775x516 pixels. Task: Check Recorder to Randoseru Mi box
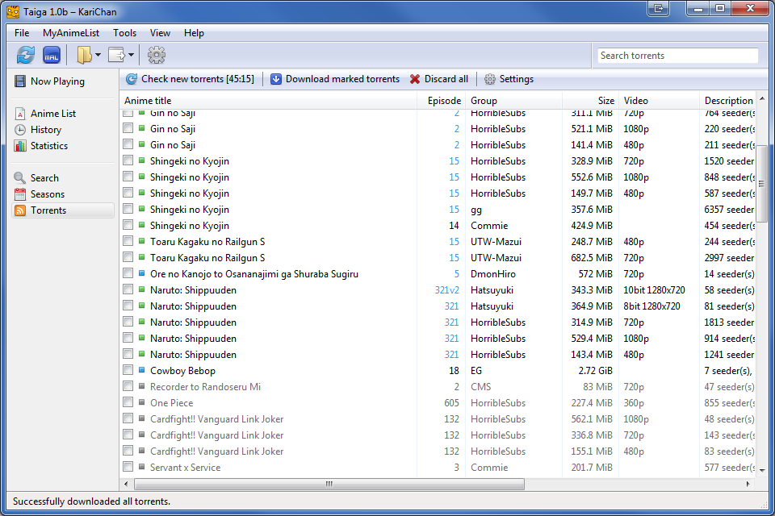128,386
